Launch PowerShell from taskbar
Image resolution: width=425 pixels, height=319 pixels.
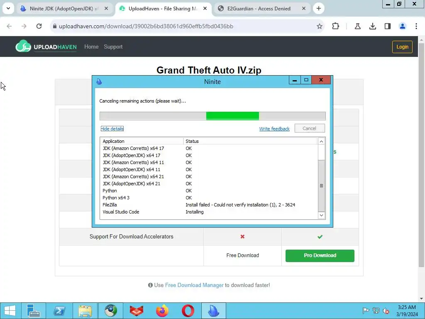tap(59, 311)
